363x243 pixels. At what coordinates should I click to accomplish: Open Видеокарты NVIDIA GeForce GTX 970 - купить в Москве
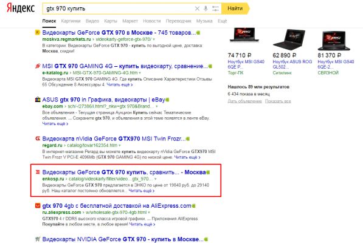click(x=123, y=239)
